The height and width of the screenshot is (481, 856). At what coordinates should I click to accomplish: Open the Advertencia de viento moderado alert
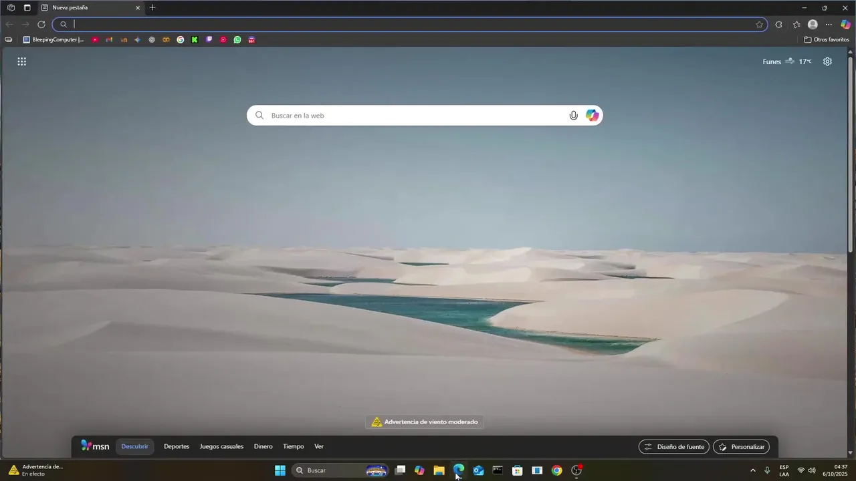click(x=425, y=422)
